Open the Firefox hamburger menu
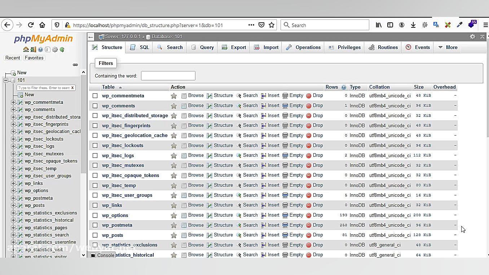 click(485, 25)
